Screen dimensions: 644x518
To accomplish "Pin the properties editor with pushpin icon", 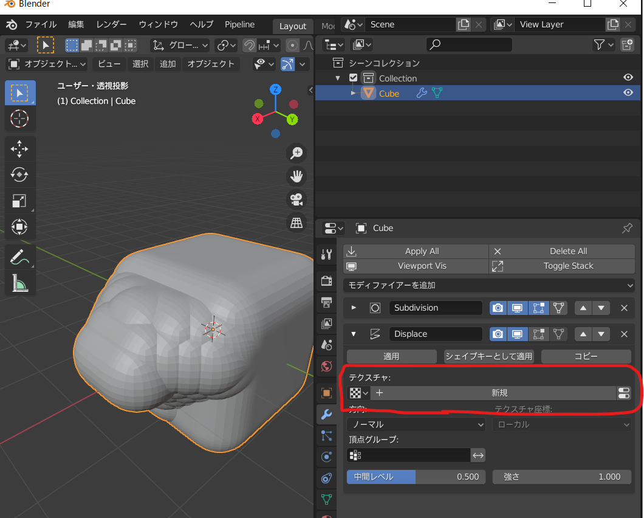I will (627, 228).
